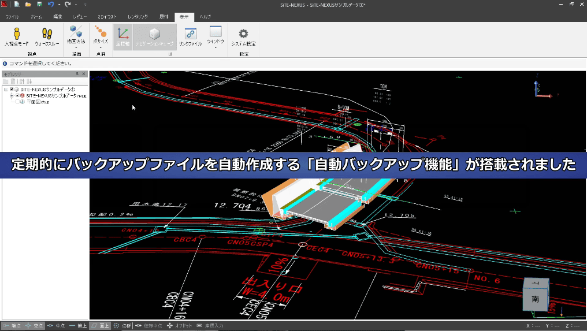Open the redo history dropdown arrow
This screenshot has height=331, width=587.
click(76, 5)
